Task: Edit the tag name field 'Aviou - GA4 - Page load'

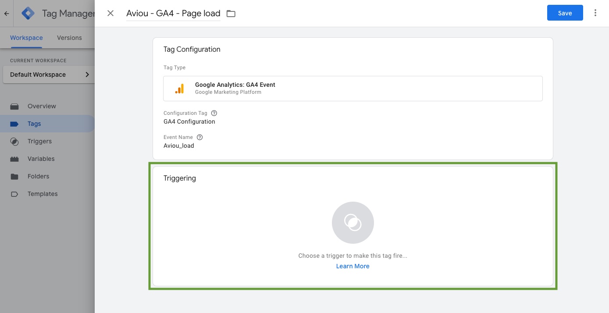Action: (173, 14)
